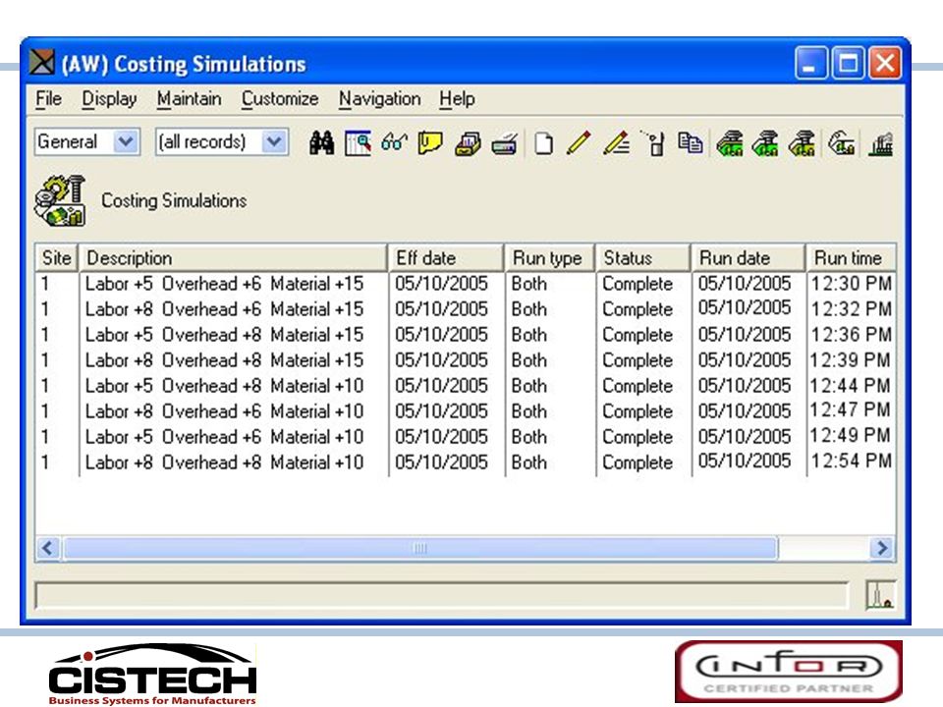Viewport: 943px width, 707px height.
Task: Click green cost icon next to copy icon
Action: point(730,143)
